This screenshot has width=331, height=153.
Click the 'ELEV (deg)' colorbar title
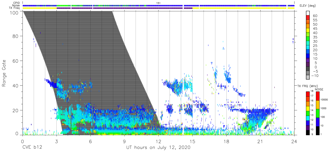tap(308, 5)
